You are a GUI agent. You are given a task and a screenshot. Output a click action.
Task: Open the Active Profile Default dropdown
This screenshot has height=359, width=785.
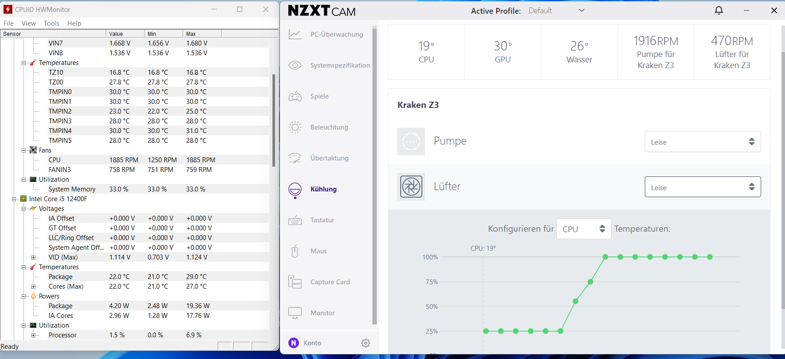[x=557, y=11]
